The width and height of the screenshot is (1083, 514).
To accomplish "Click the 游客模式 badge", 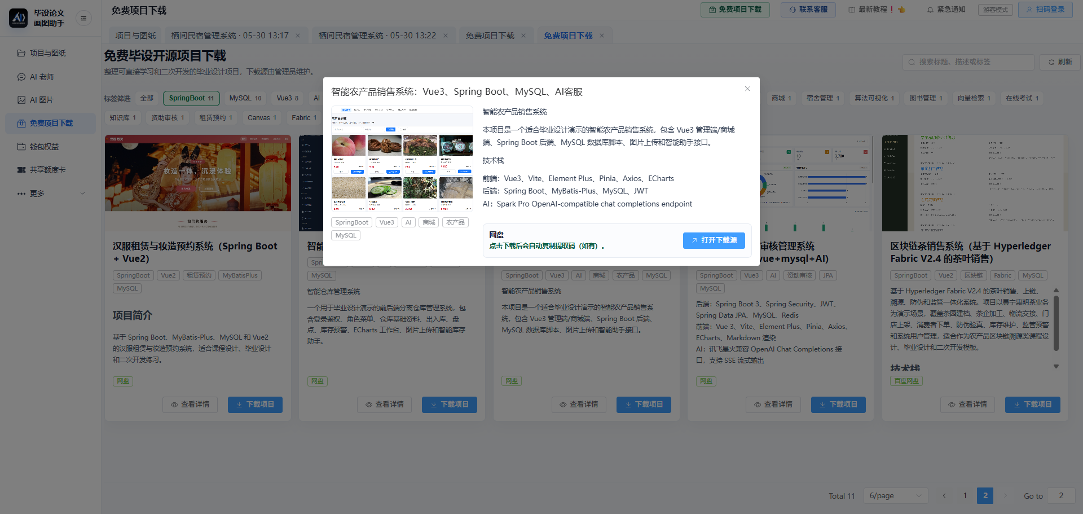I will coord(996,10).
